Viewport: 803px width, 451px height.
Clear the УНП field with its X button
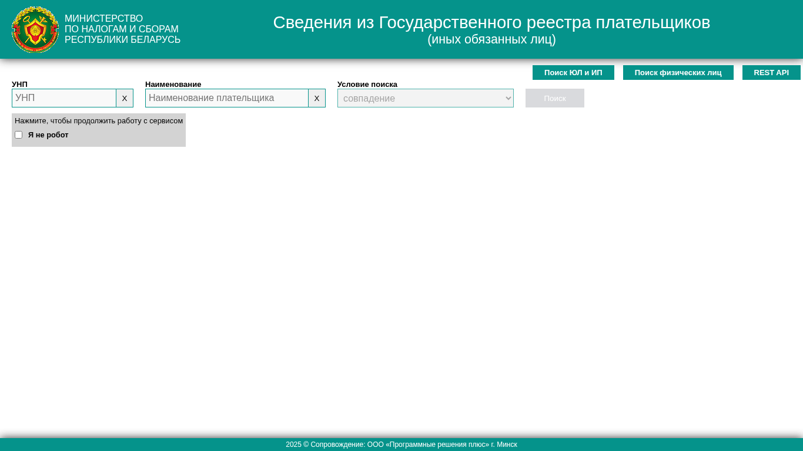click(x=125, y=98)
